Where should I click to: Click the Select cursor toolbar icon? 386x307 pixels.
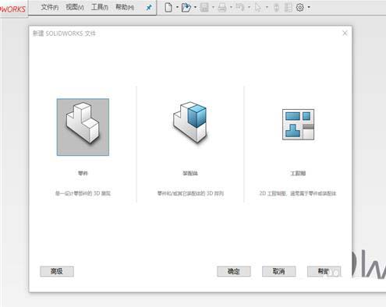[x=258, y=8]
